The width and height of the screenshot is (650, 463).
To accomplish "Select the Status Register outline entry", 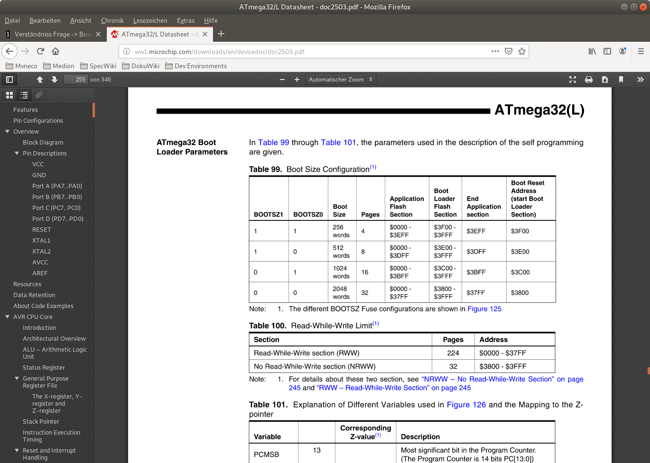I will pos(44,367).
